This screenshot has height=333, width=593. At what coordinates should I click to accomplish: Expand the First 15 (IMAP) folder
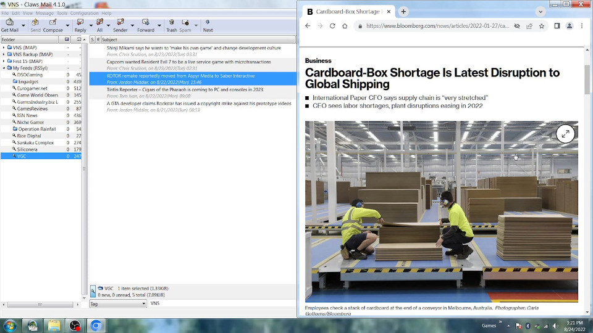click(x=4, y=61)
